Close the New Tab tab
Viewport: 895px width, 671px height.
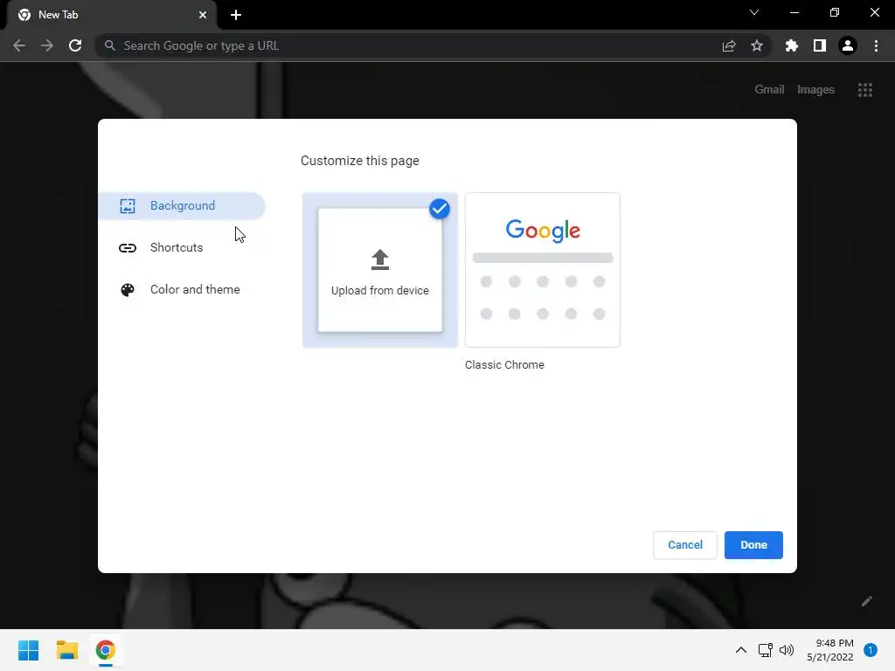pyautogui.click(x=203, y=15)
